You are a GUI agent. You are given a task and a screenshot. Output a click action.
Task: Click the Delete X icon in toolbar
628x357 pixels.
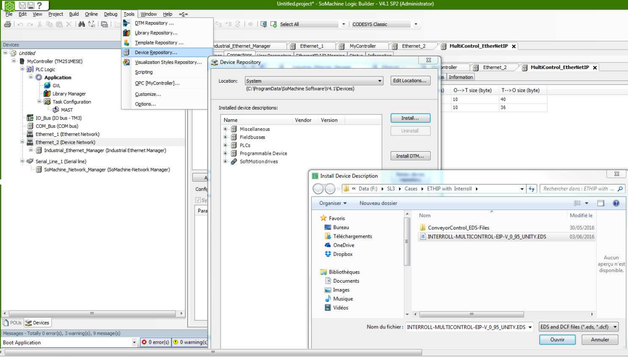click(x=69, y=25)
